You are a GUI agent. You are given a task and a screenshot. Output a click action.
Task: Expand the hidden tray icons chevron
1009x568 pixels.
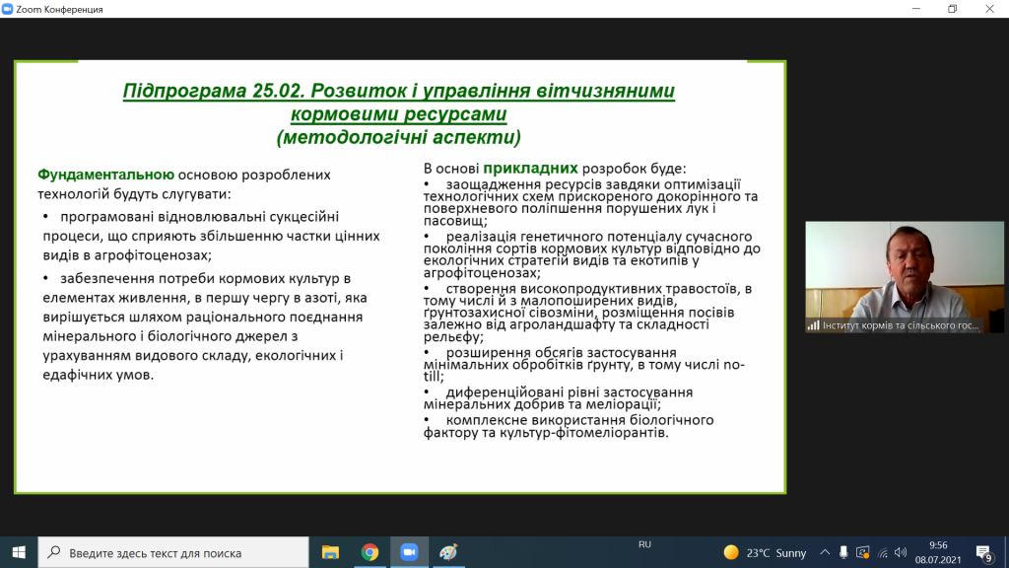pos(826,552)
